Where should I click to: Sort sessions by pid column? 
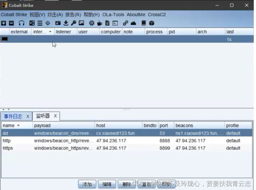pos(182,32)
